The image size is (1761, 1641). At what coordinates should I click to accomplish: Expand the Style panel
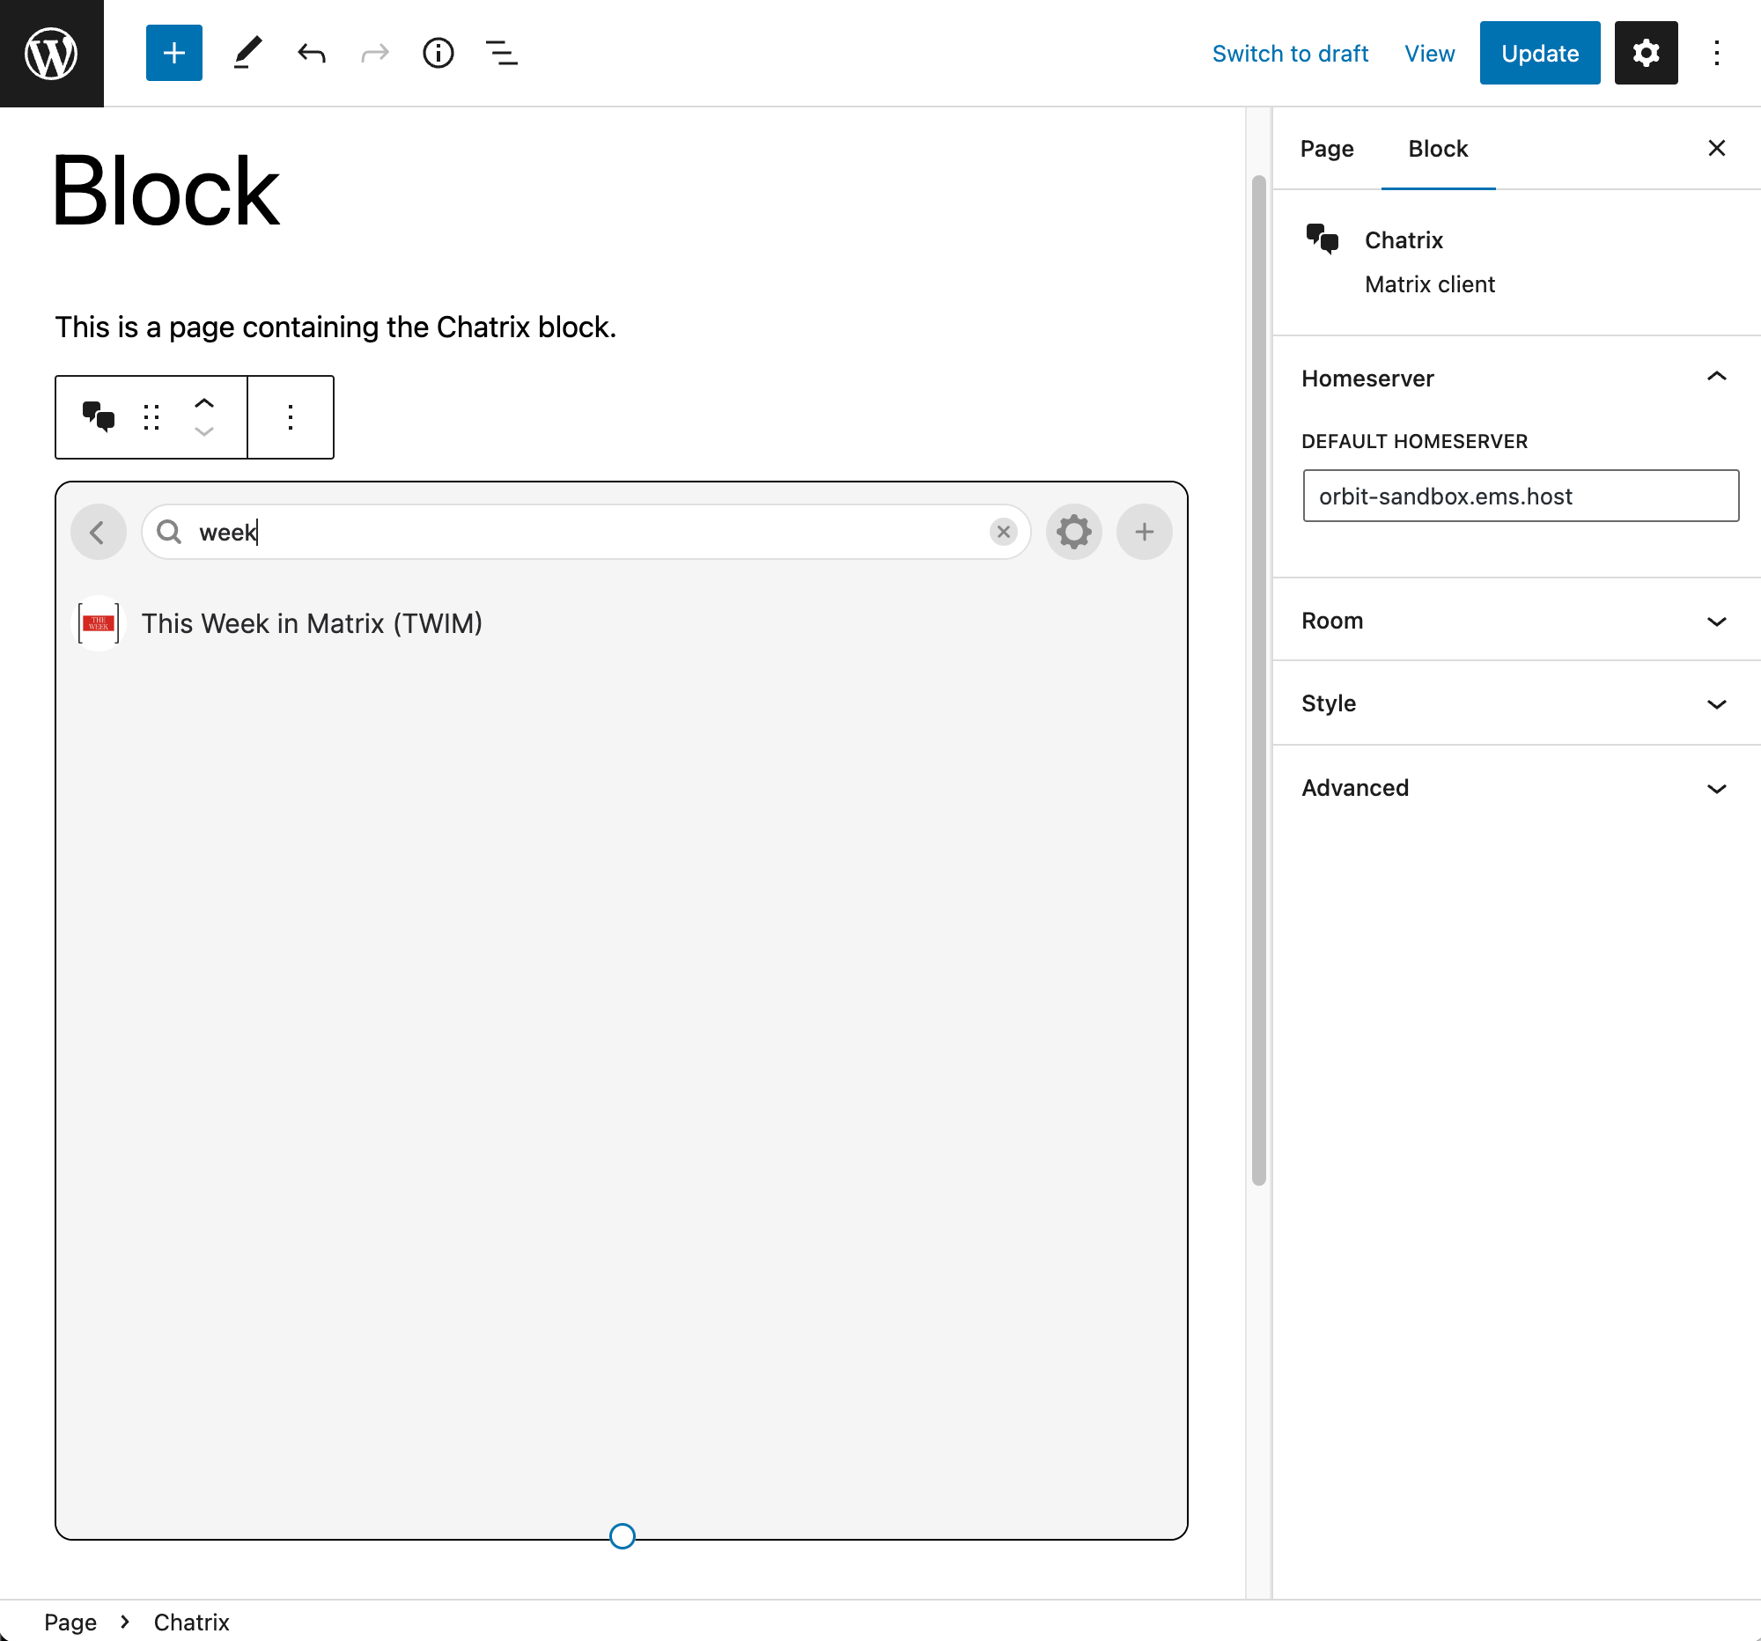click(1715, 704)
